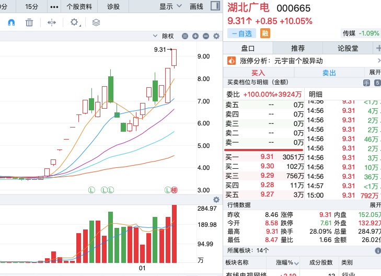
Task: Expand the 除权 dropdown
Action: pyautogui.click(x=164, y=36)
